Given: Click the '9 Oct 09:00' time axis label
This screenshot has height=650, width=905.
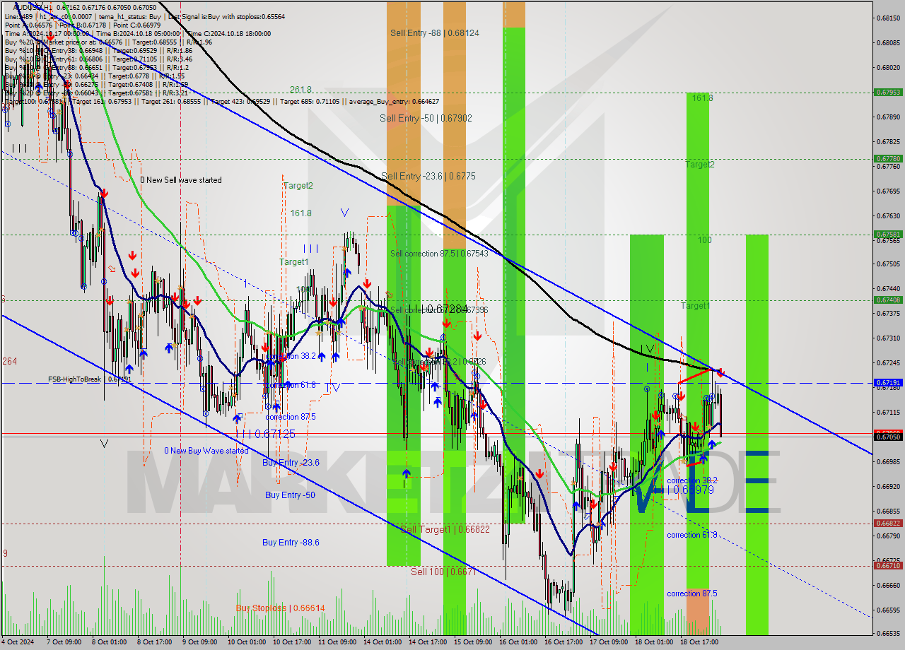Looking at the screenshot, I should (199, 642).
